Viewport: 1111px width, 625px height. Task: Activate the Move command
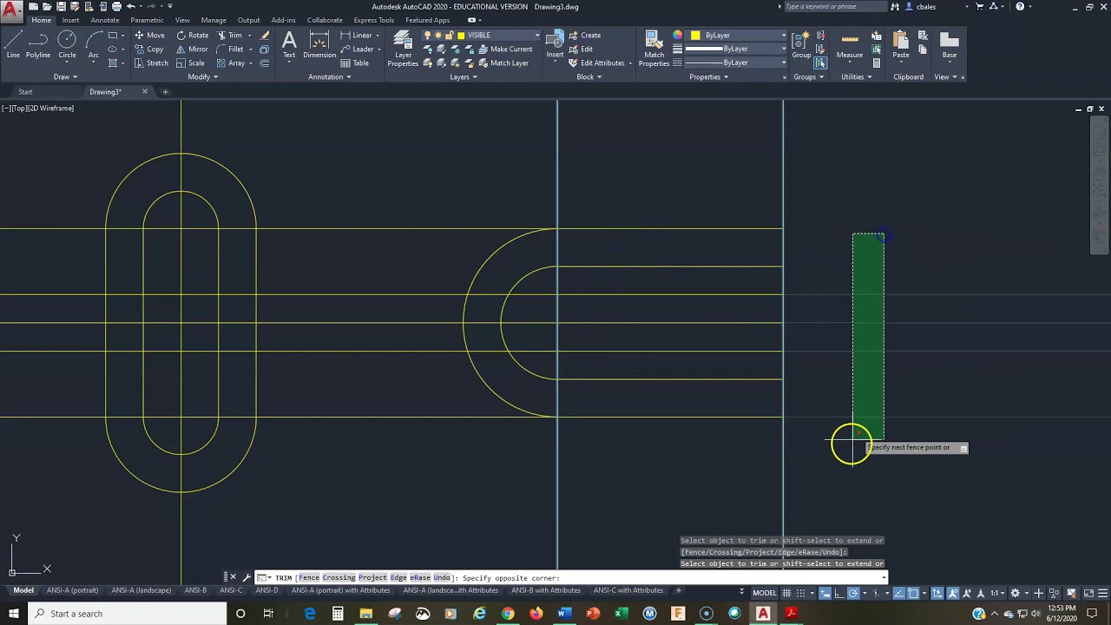coord(149,36)
